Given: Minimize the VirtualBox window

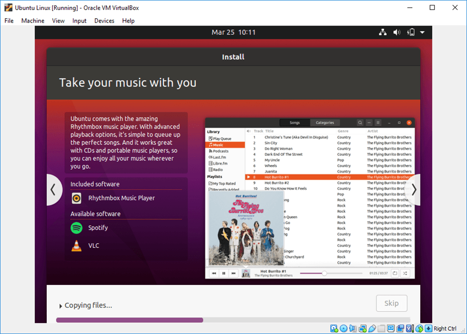Looking at the screenshot, I should (x=410, y=8).
